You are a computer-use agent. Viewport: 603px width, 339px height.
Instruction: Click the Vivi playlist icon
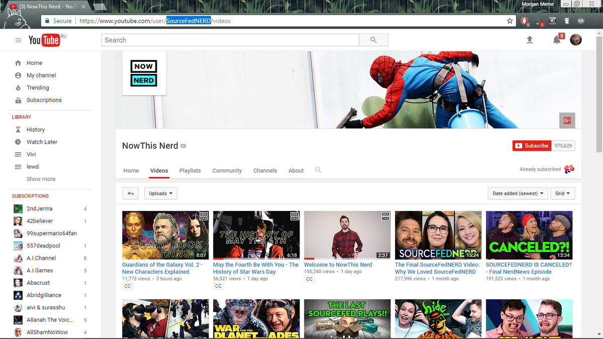(x=18, y=154)
